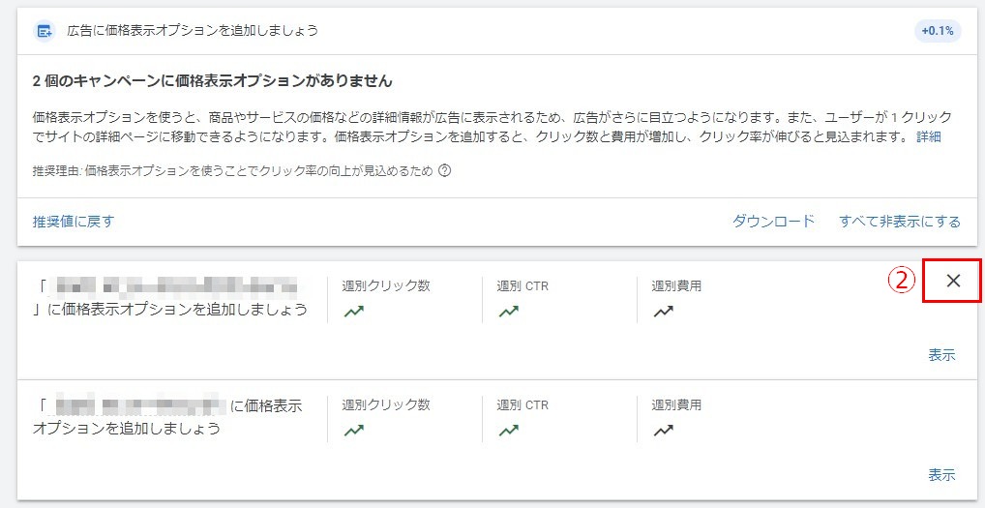Click 表示 for the first recommendation
Viewport: 985px width, 508px height.
point(941,355)
